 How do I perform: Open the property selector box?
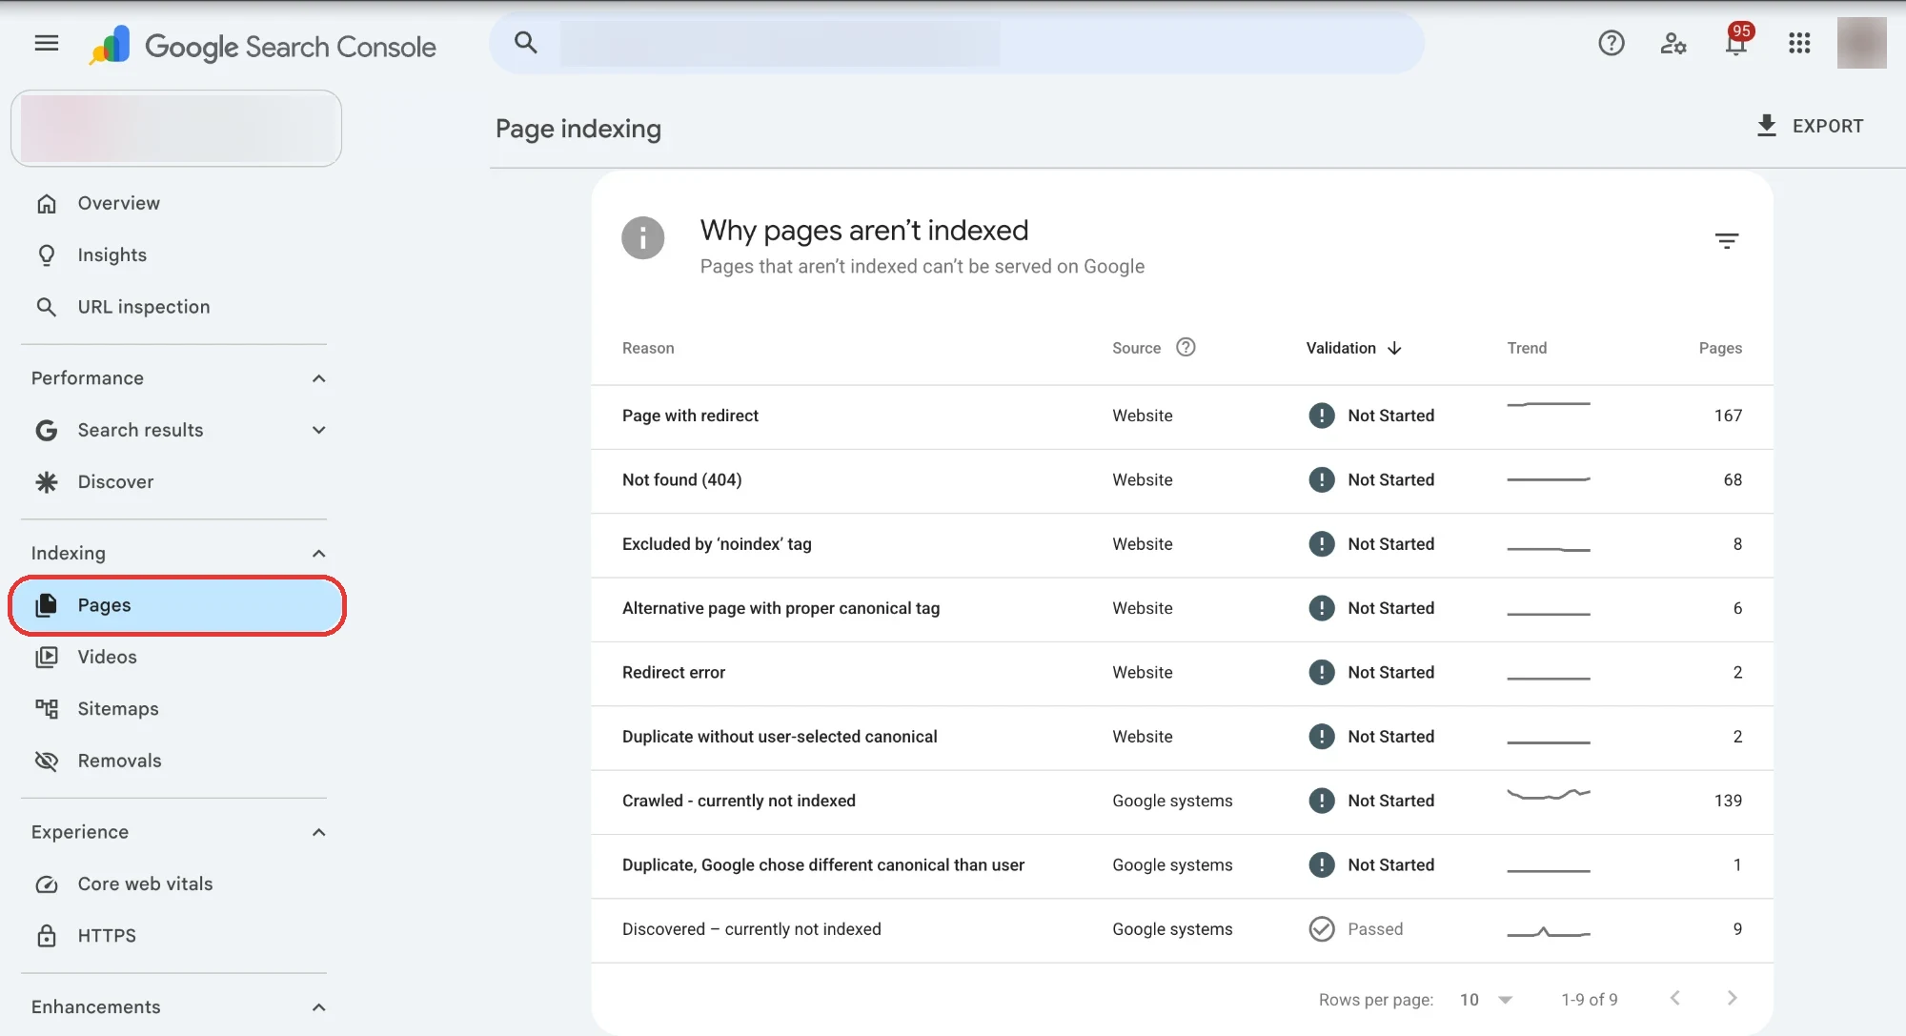176,128
